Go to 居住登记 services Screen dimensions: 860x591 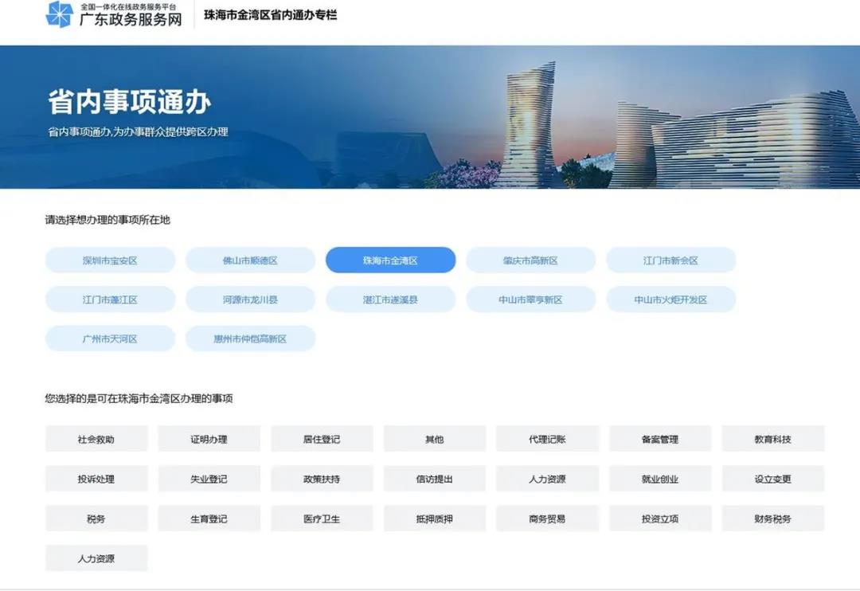(x=322, y=439)
